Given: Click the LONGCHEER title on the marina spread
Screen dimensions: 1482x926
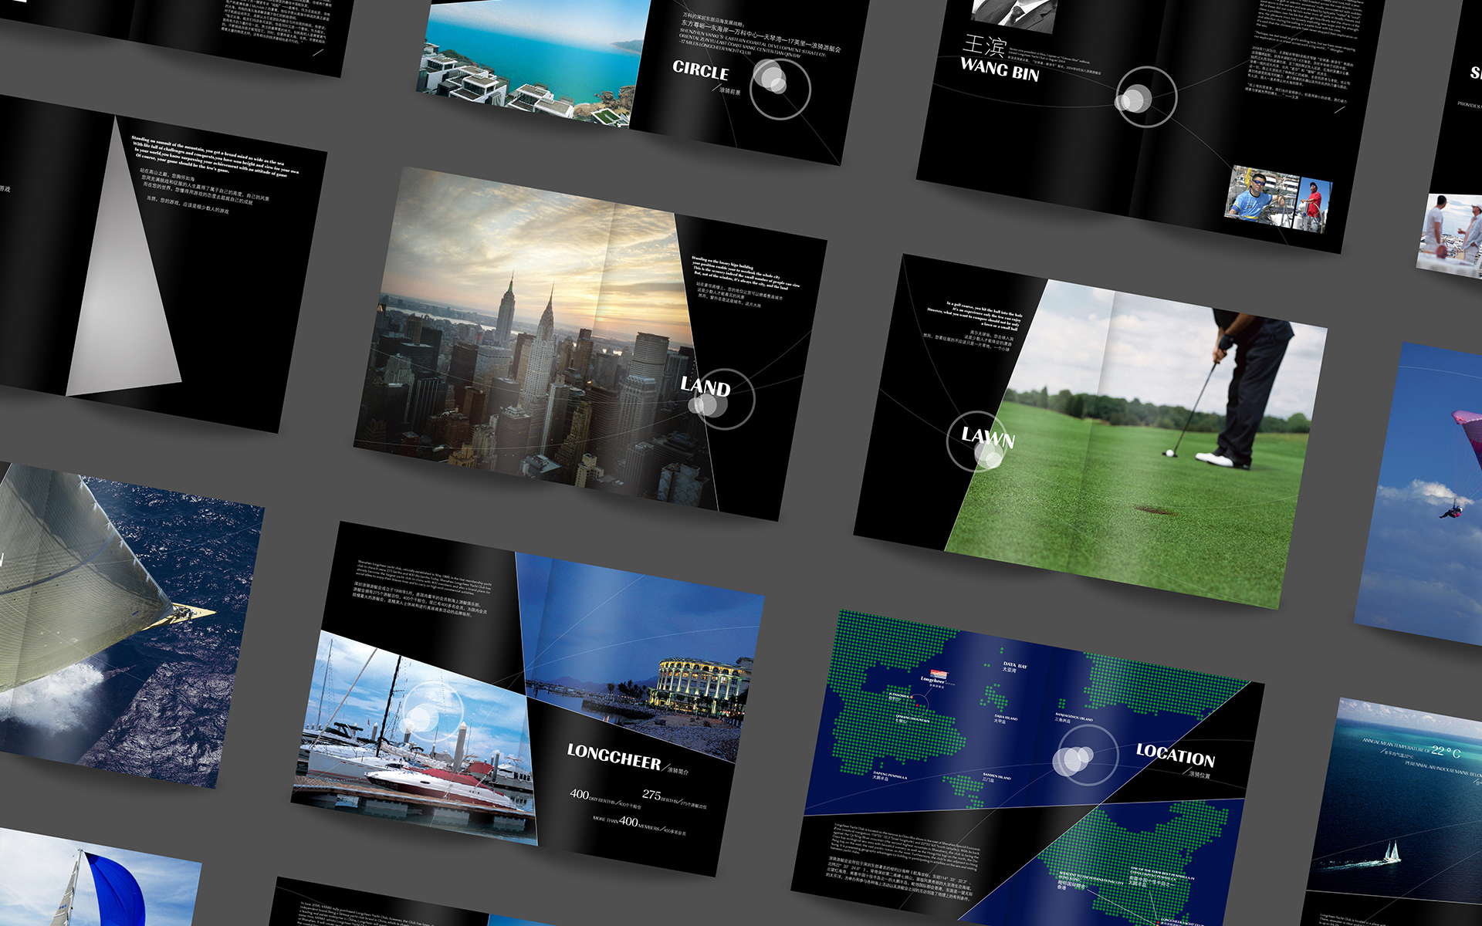Looking at the screenshot, I should pyautogui.click(x=614, y=757).
